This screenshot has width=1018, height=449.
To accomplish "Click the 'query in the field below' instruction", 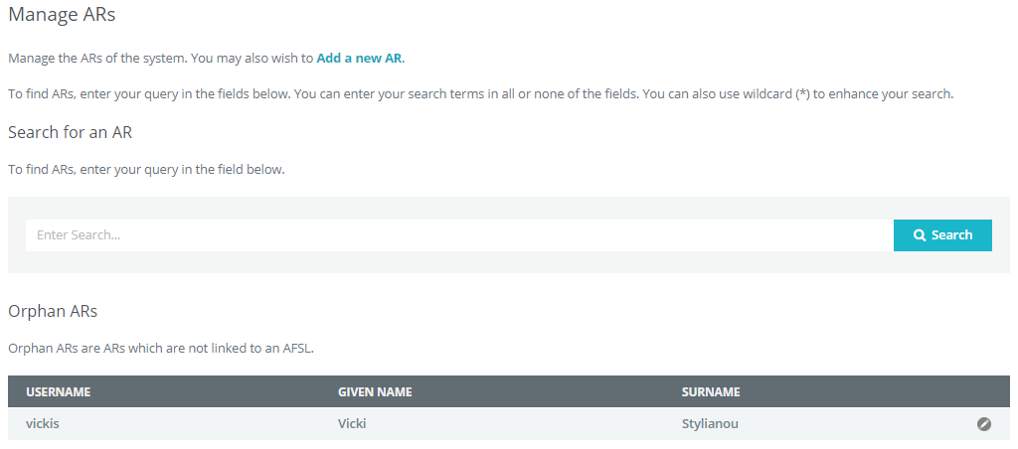I will (146, 169).
